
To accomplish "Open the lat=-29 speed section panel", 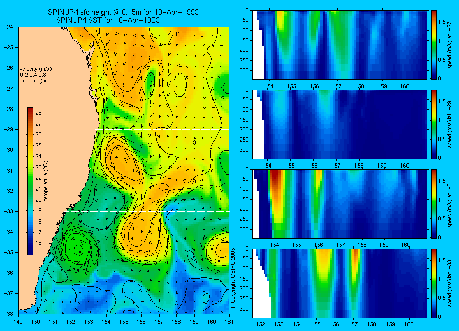I will (340, 125).
